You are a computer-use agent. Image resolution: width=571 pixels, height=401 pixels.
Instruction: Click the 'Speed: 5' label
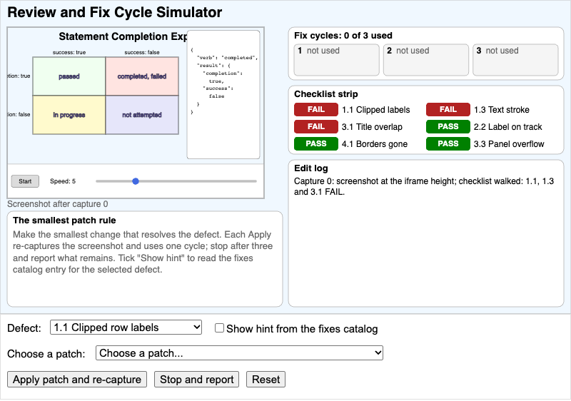[x=63, y=181]
